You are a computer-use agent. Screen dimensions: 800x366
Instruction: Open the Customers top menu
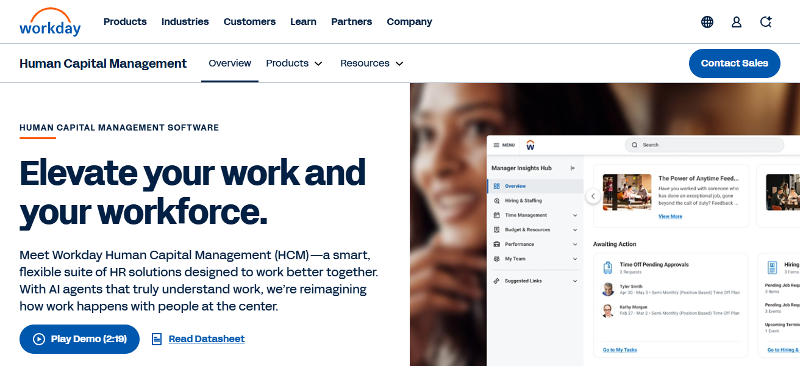(x=249, y=22)
